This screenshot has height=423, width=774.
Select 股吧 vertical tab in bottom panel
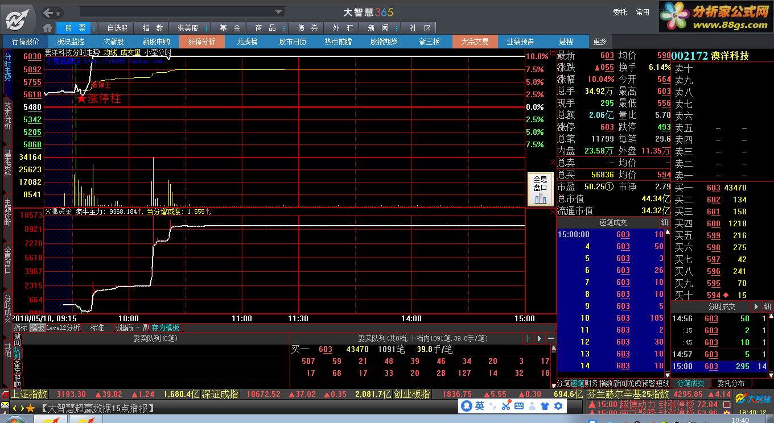coord(17,381)
